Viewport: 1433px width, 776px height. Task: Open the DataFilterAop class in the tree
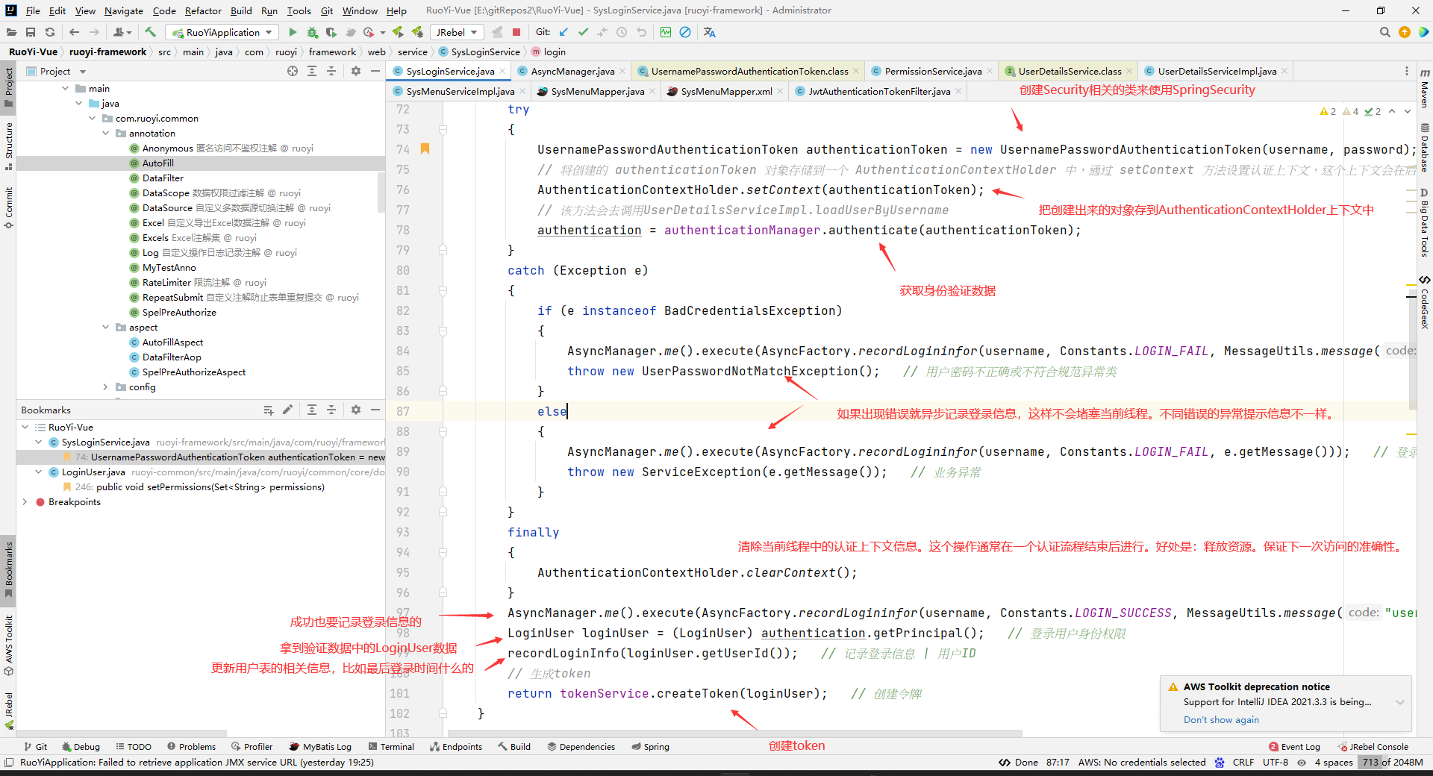coord(172,357)
